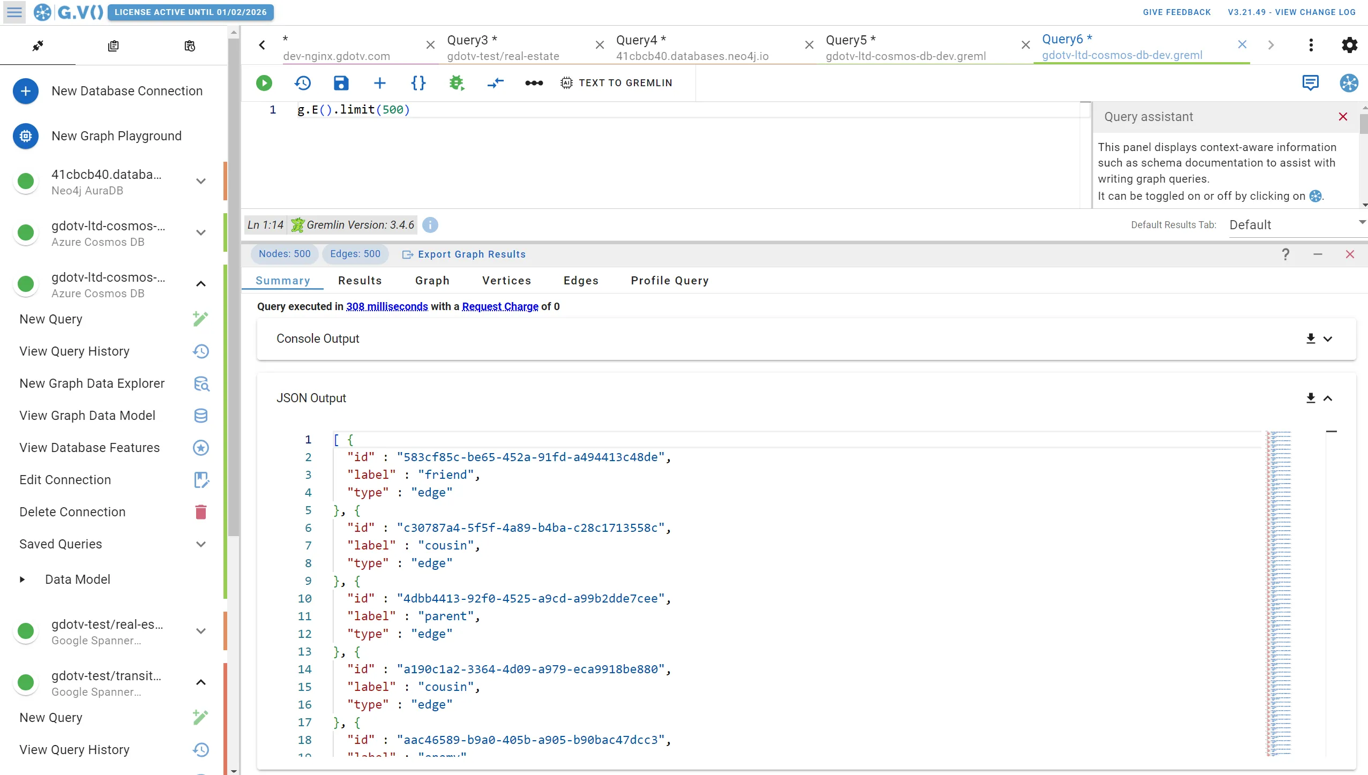The height and width of the screenshot is (775, 1368).
Task: Click New Query under the cosmos connection
Action: coord(114,319)
